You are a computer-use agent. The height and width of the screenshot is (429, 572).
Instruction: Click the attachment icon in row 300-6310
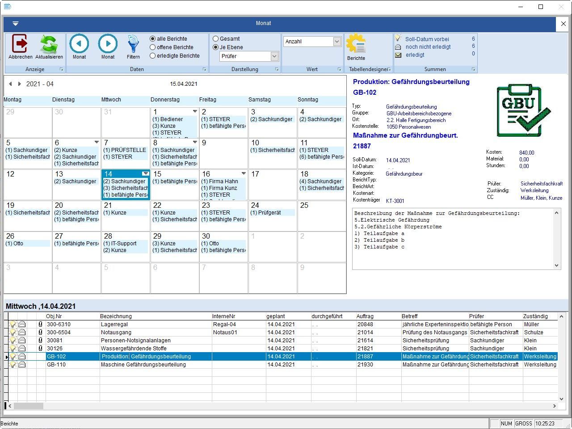40,324
